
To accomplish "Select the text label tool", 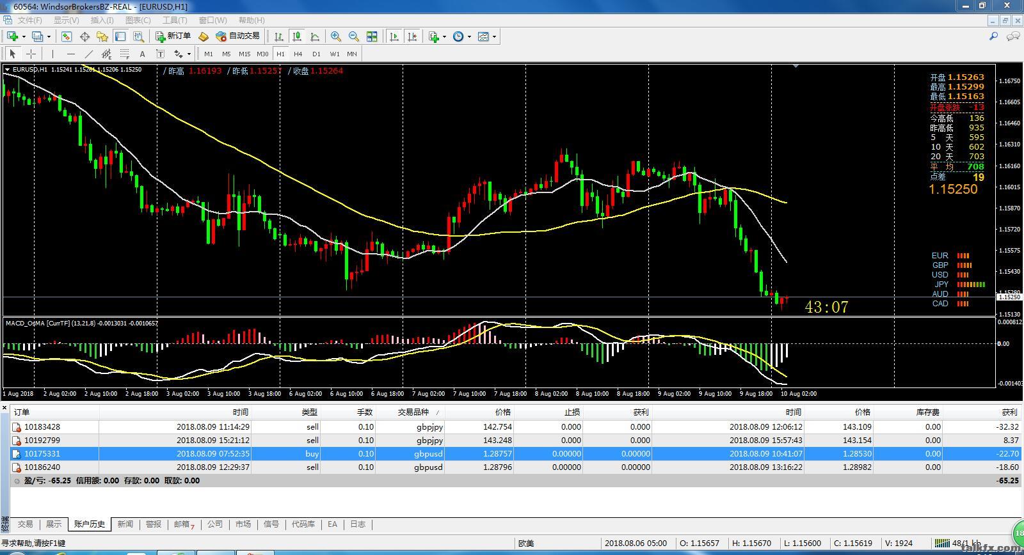I will [160, 54].
